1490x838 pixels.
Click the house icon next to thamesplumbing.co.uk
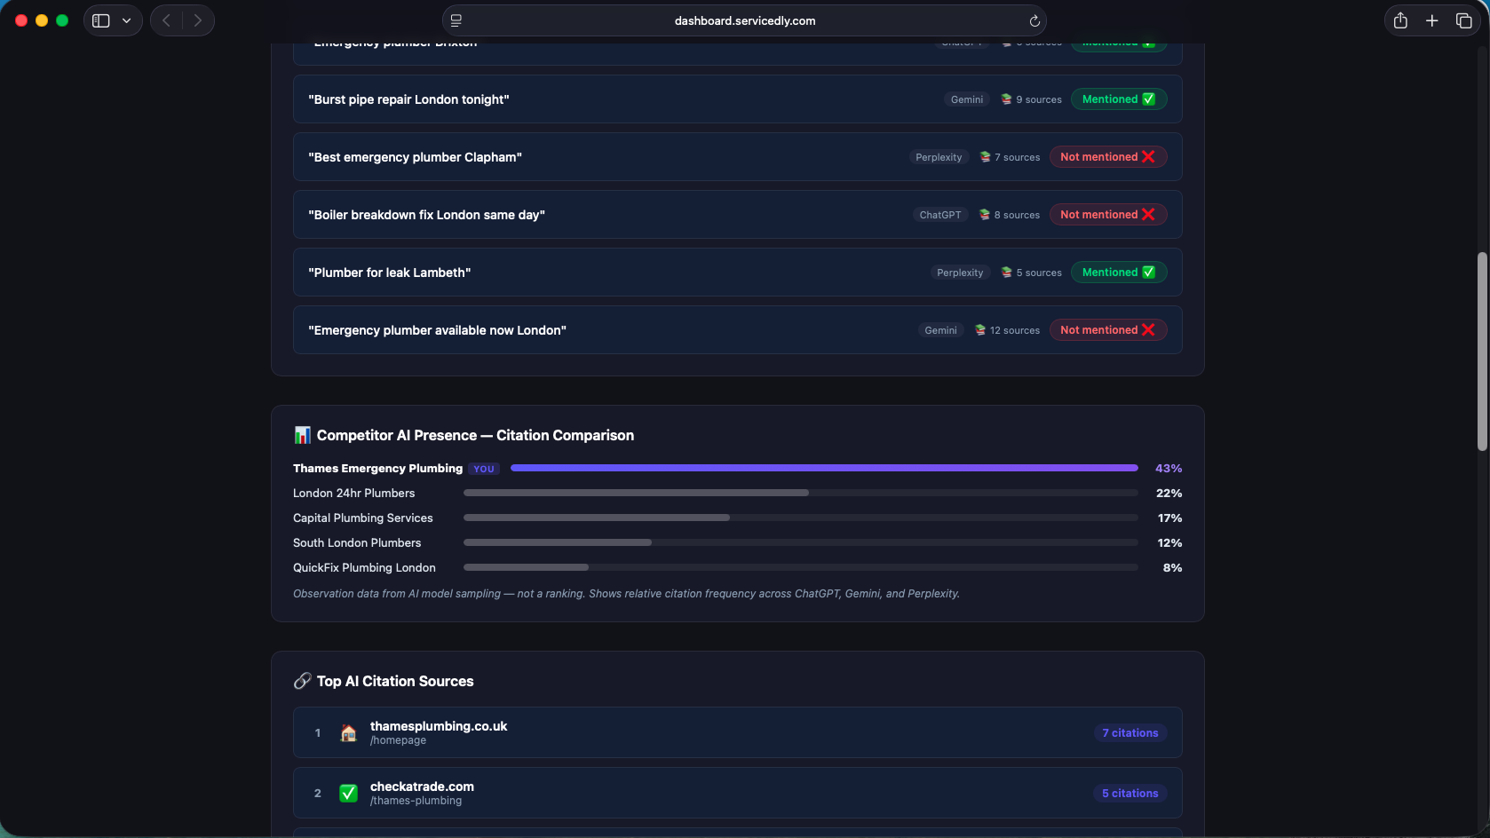click(348, 732)
